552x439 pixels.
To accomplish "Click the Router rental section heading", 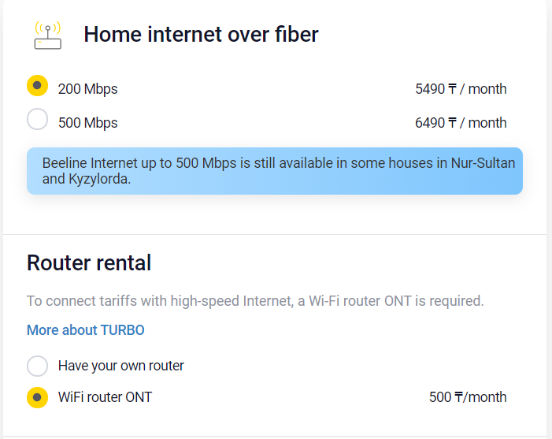I will [89, 262].
